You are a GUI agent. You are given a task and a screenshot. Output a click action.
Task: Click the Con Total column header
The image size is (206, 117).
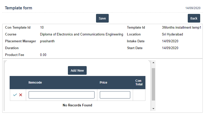(x=139, y=83)
